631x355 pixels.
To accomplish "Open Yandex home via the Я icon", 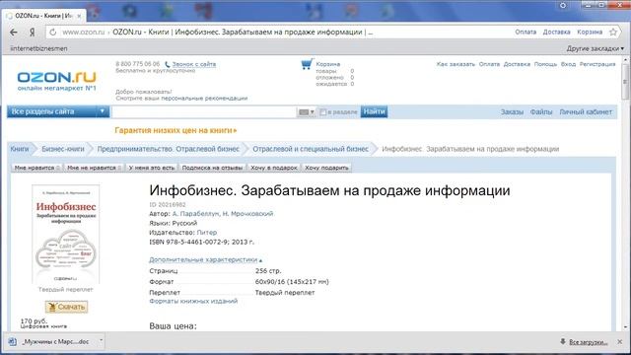I will [33, 33].
